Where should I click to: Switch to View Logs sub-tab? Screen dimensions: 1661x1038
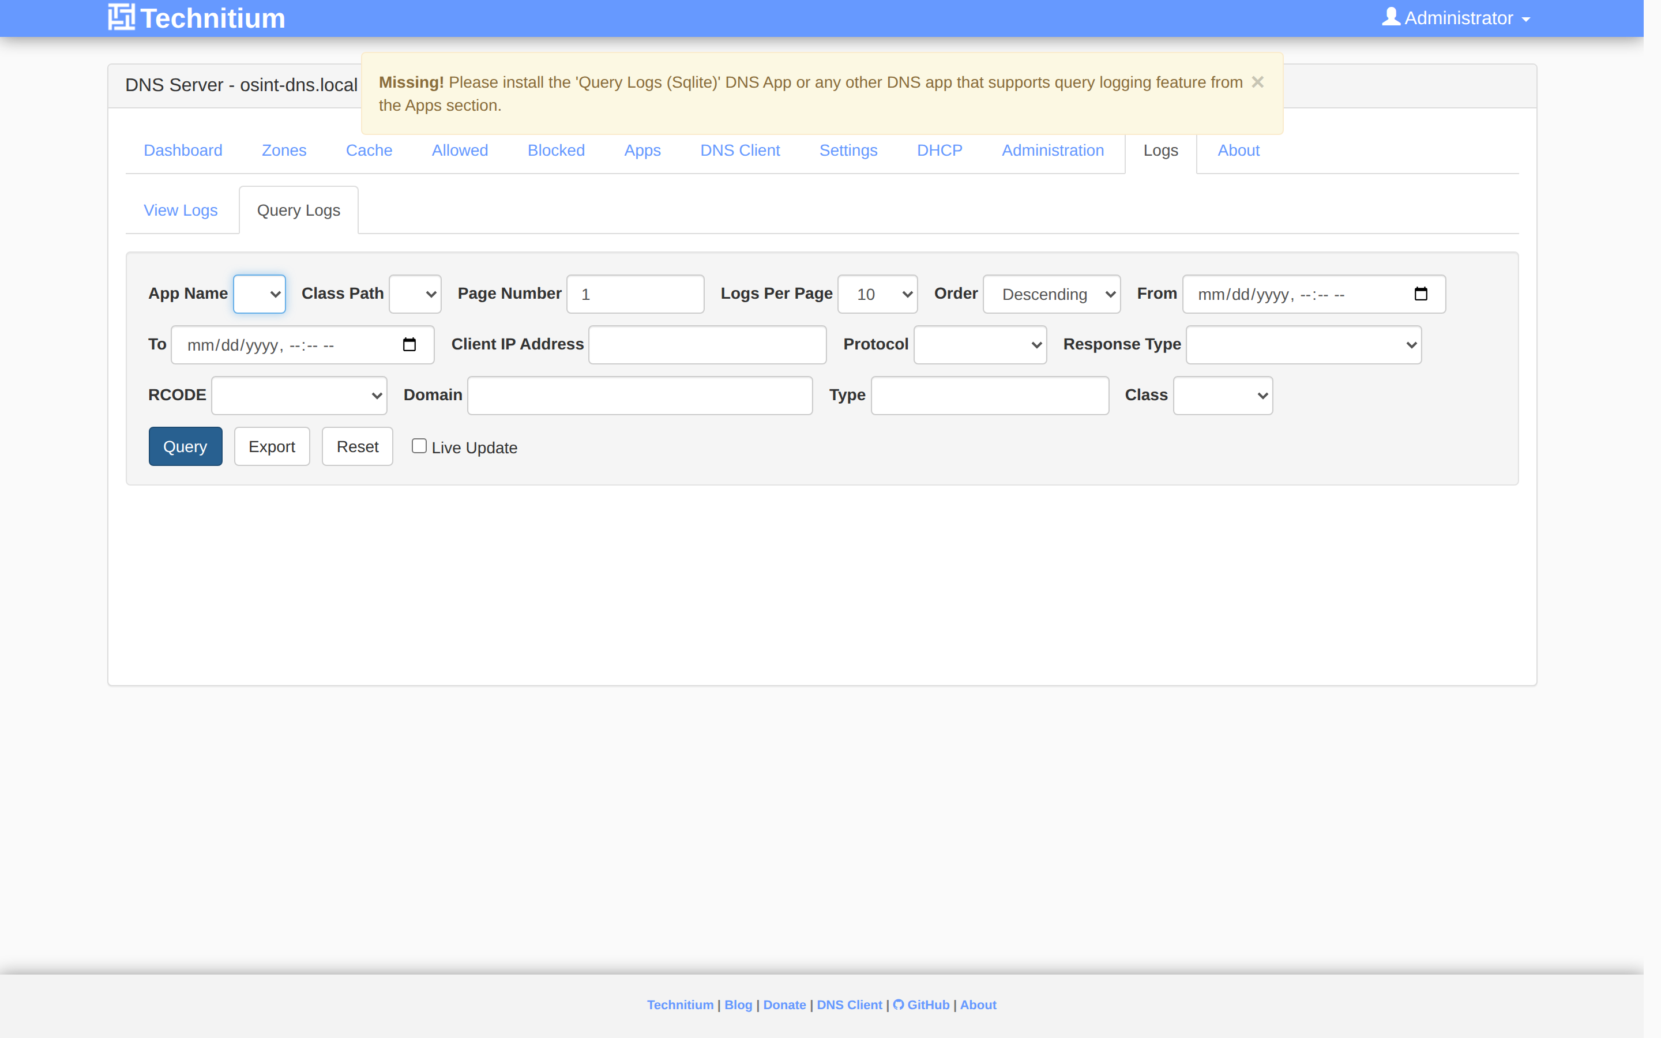(181, 210)
